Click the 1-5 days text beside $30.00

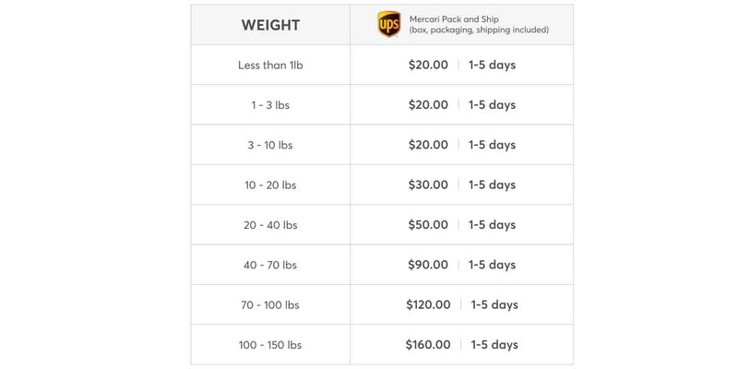click(492, 185)
